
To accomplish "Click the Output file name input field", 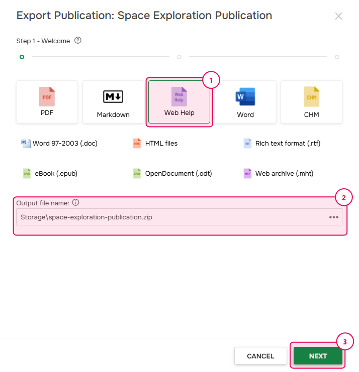I will point(179,217).
